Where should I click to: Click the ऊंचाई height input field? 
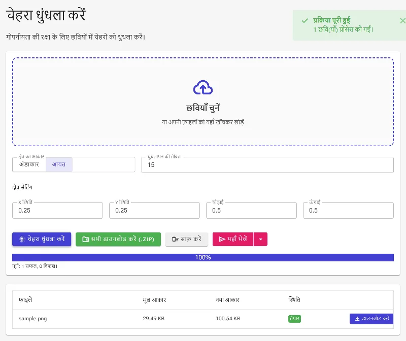click(x=348, y=211)
